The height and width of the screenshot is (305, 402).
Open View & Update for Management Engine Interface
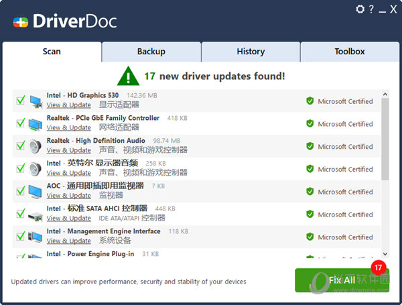coord(69,241)
